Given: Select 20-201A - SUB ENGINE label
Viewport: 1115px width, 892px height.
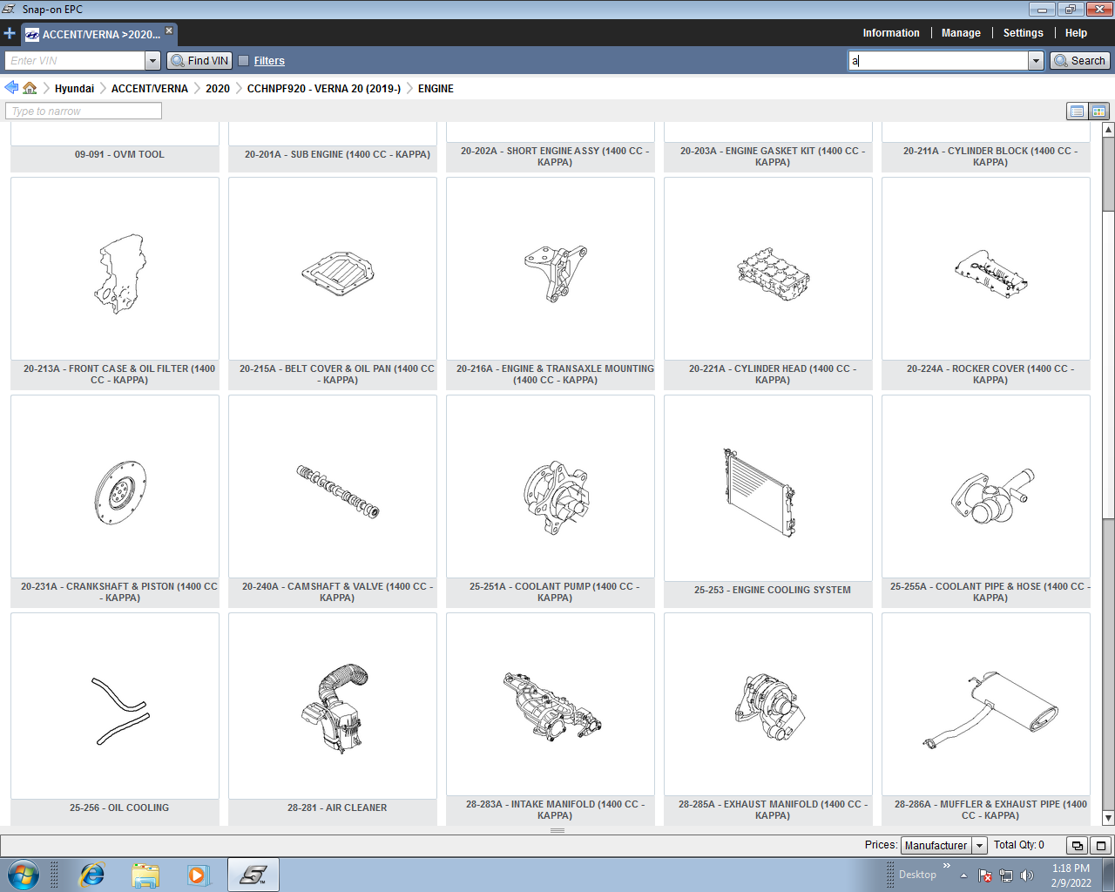Looking at the screenshot, I should (337, 155).
